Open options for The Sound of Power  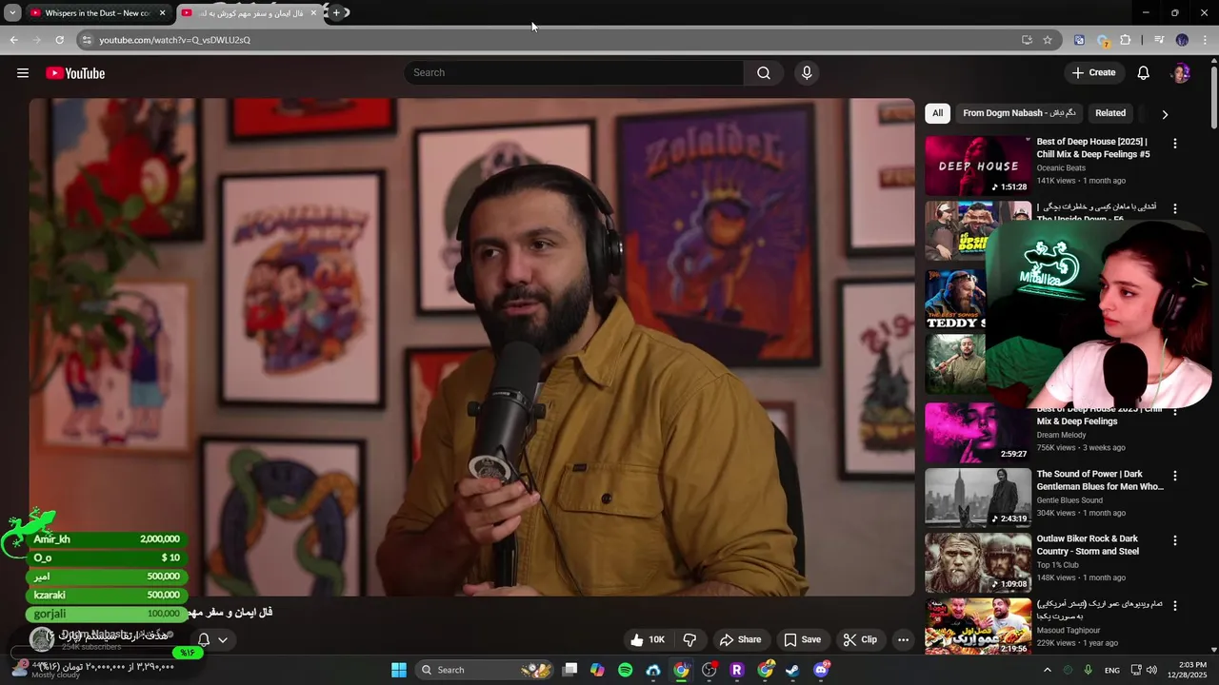1174,476
